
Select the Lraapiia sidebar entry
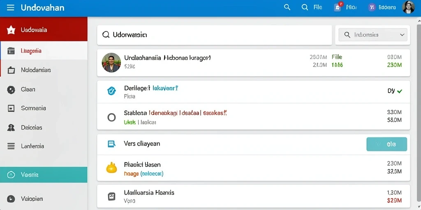44,50
